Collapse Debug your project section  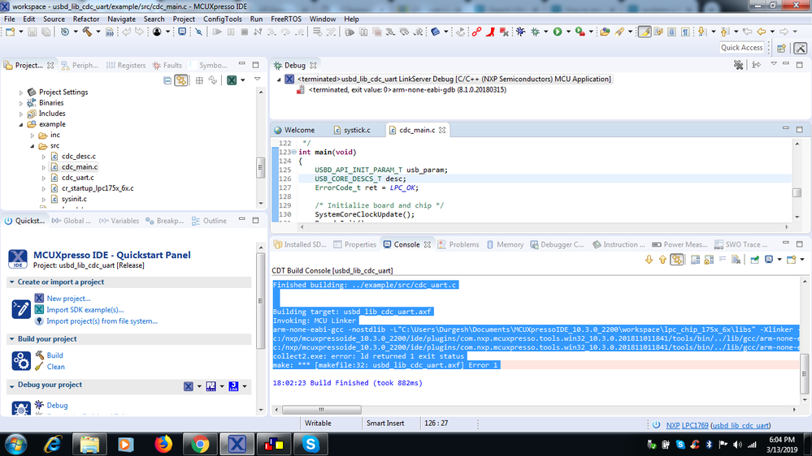coord(11,385)
